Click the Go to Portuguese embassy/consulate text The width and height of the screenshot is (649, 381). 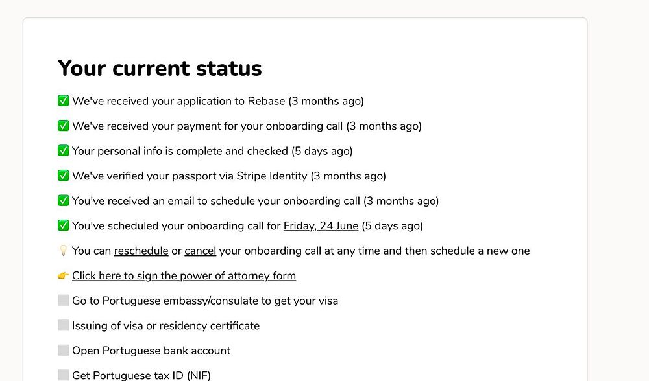point(205,301)
